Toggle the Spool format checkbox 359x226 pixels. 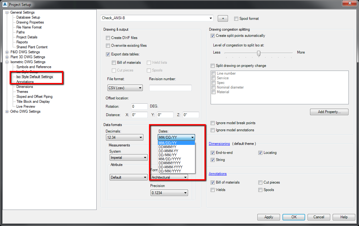(237, 19)
